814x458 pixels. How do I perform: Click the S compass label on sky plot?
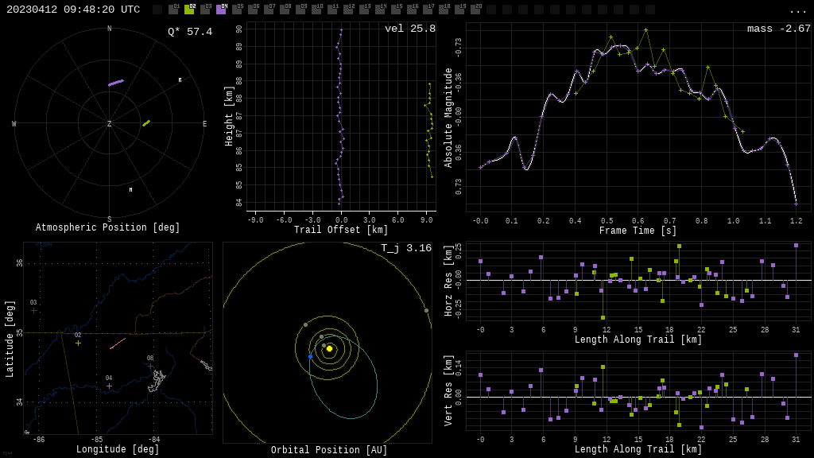[109, 219]
